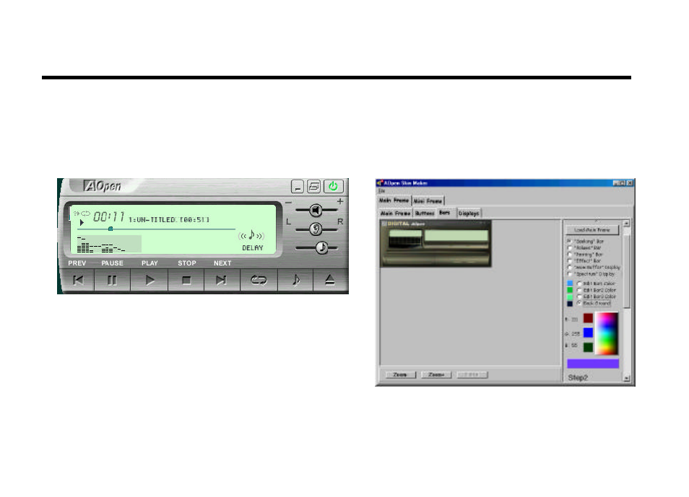This screenshot has height=497, width=689.
Task: Click the speaker volume slider knob
Action: (x=316, y=211)
